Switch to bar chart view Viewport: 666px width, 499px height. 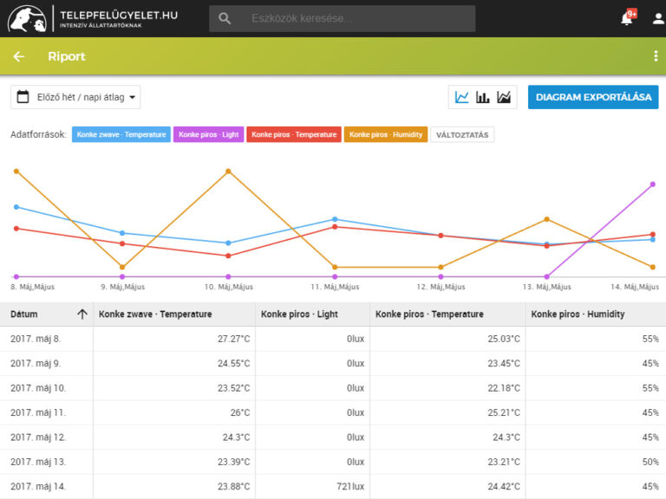pyautogui.click(x=482, y=97)
